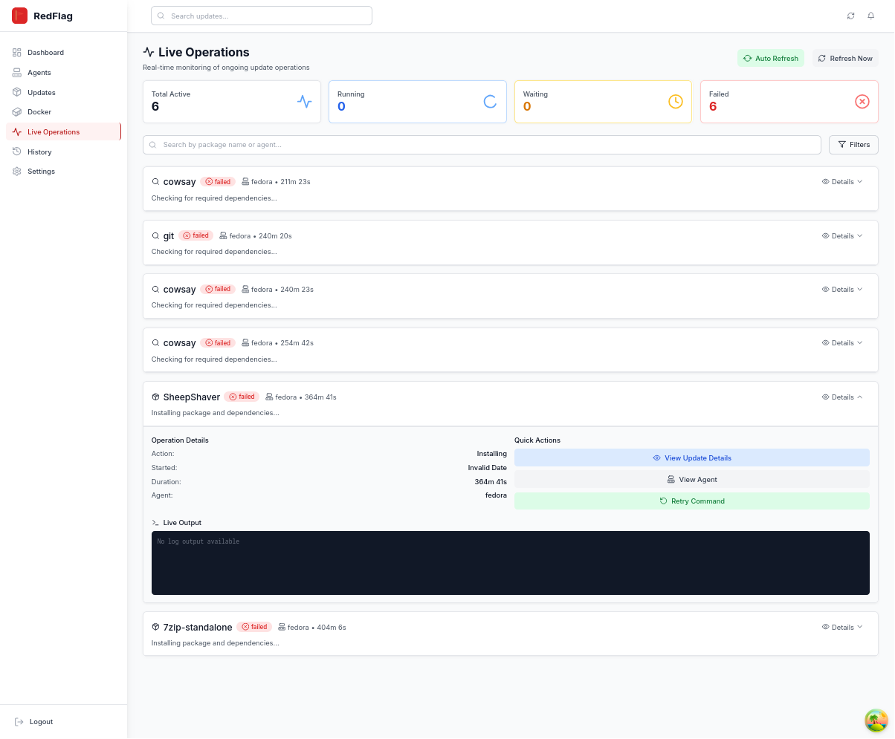Click the failed status badge on SheepShaver

242,397
